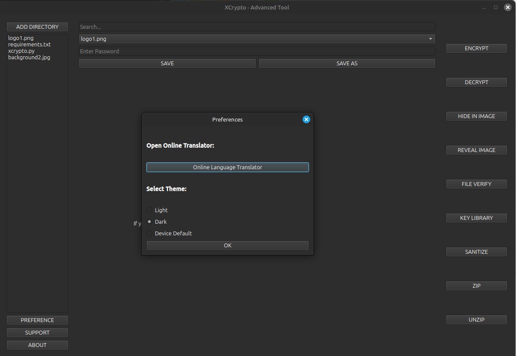Click the ZIP button
Viewport: 516px width, 356px height.
pyautogui.click(x=476, y=286)
